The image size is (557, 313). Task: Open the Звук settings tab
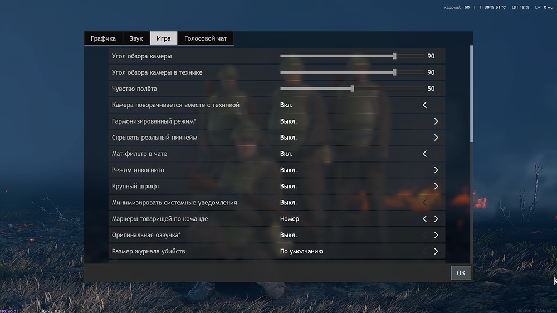click(x=136, y=38)
